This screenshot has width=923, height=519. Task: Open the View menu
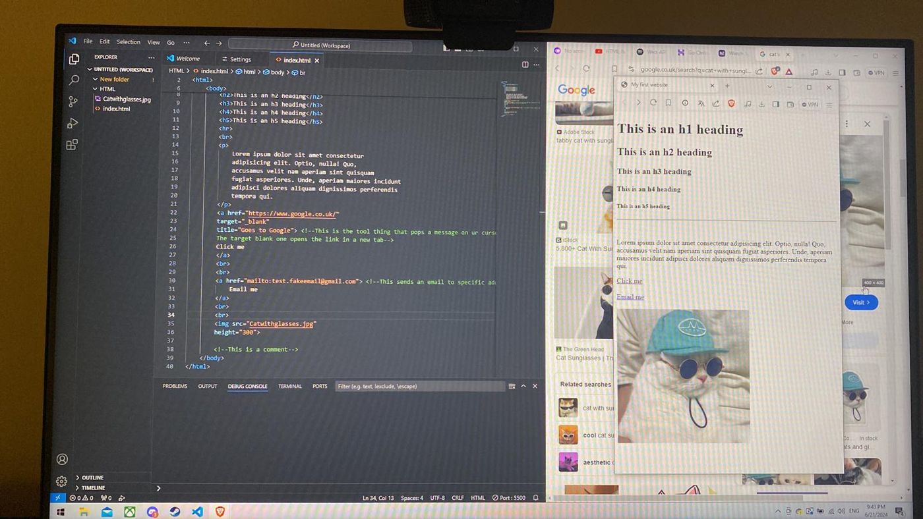pos(153,42)
